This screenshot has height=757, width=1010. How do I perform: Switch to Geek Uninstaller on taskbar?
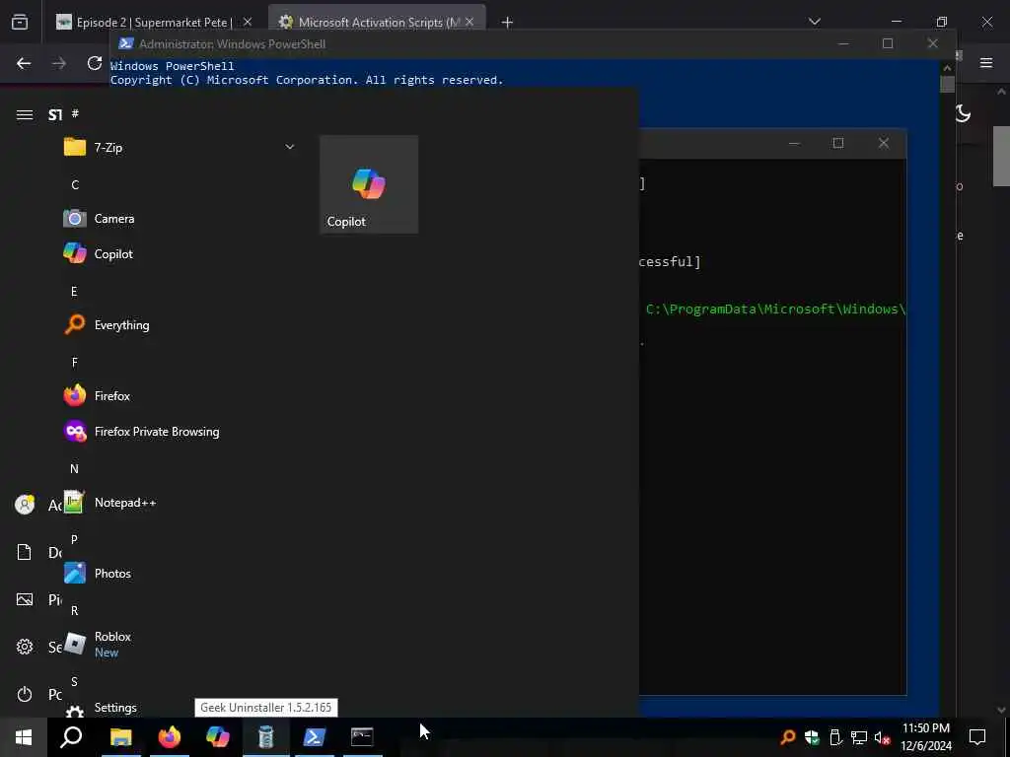tap(265, 737)
